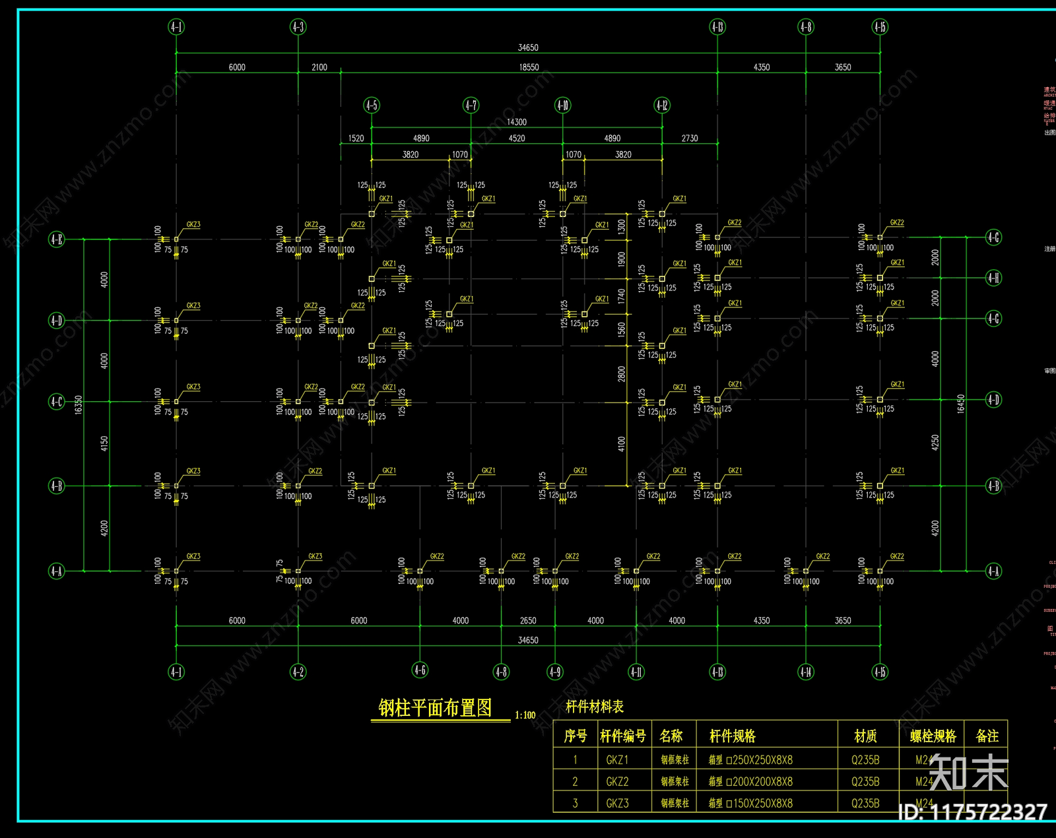Select grid axis bubble 4-E
The image size is (1056, 838).
[57, 240]
